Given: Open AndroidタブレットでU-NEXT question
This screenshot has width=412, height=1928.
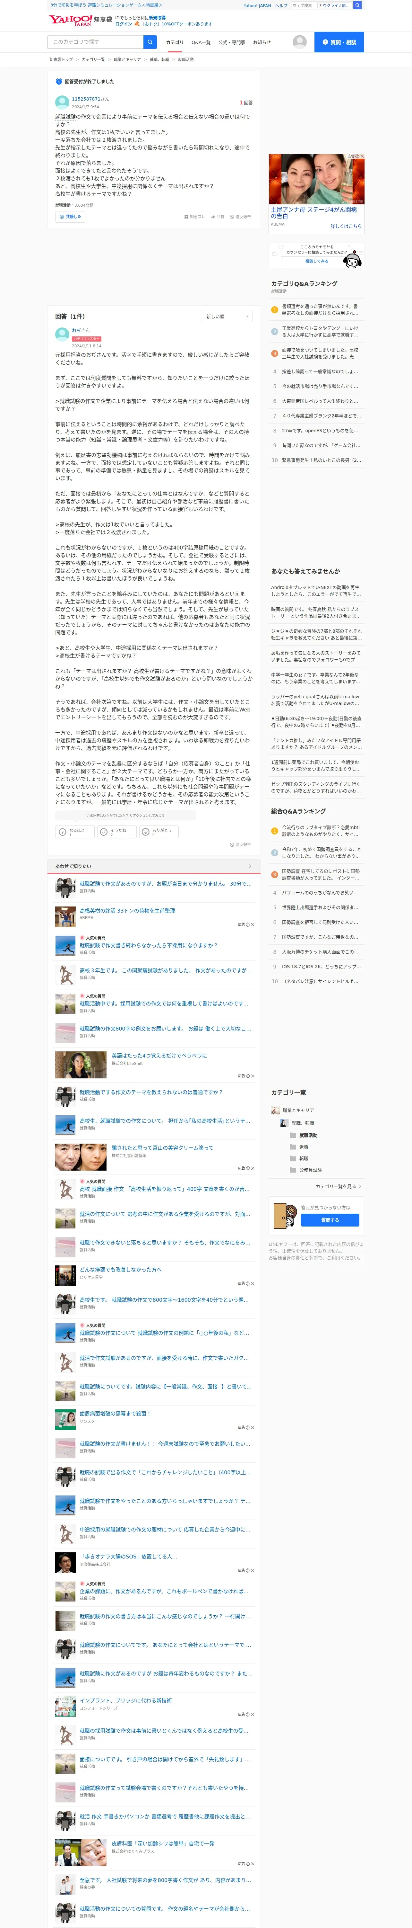Looking at the screenshot, I should pos(316,591).
